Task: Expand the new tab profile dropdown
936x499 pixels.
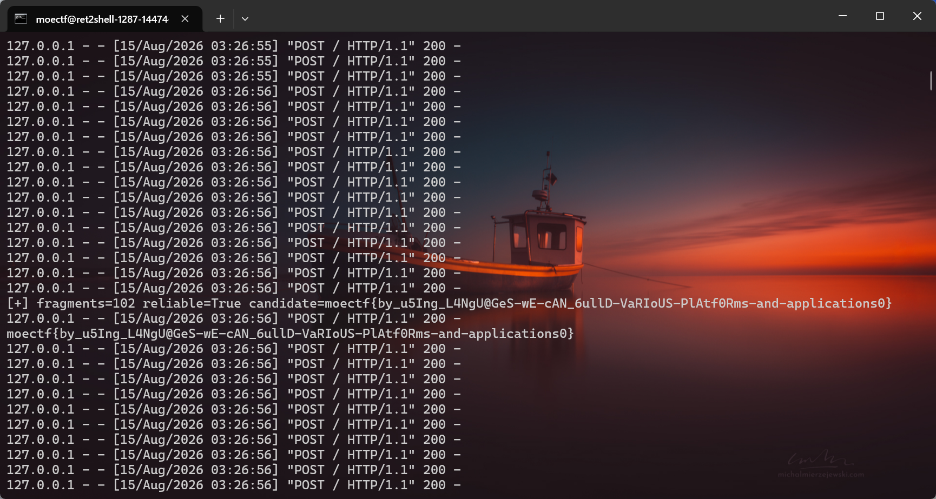Action: (x=245, y=19)
